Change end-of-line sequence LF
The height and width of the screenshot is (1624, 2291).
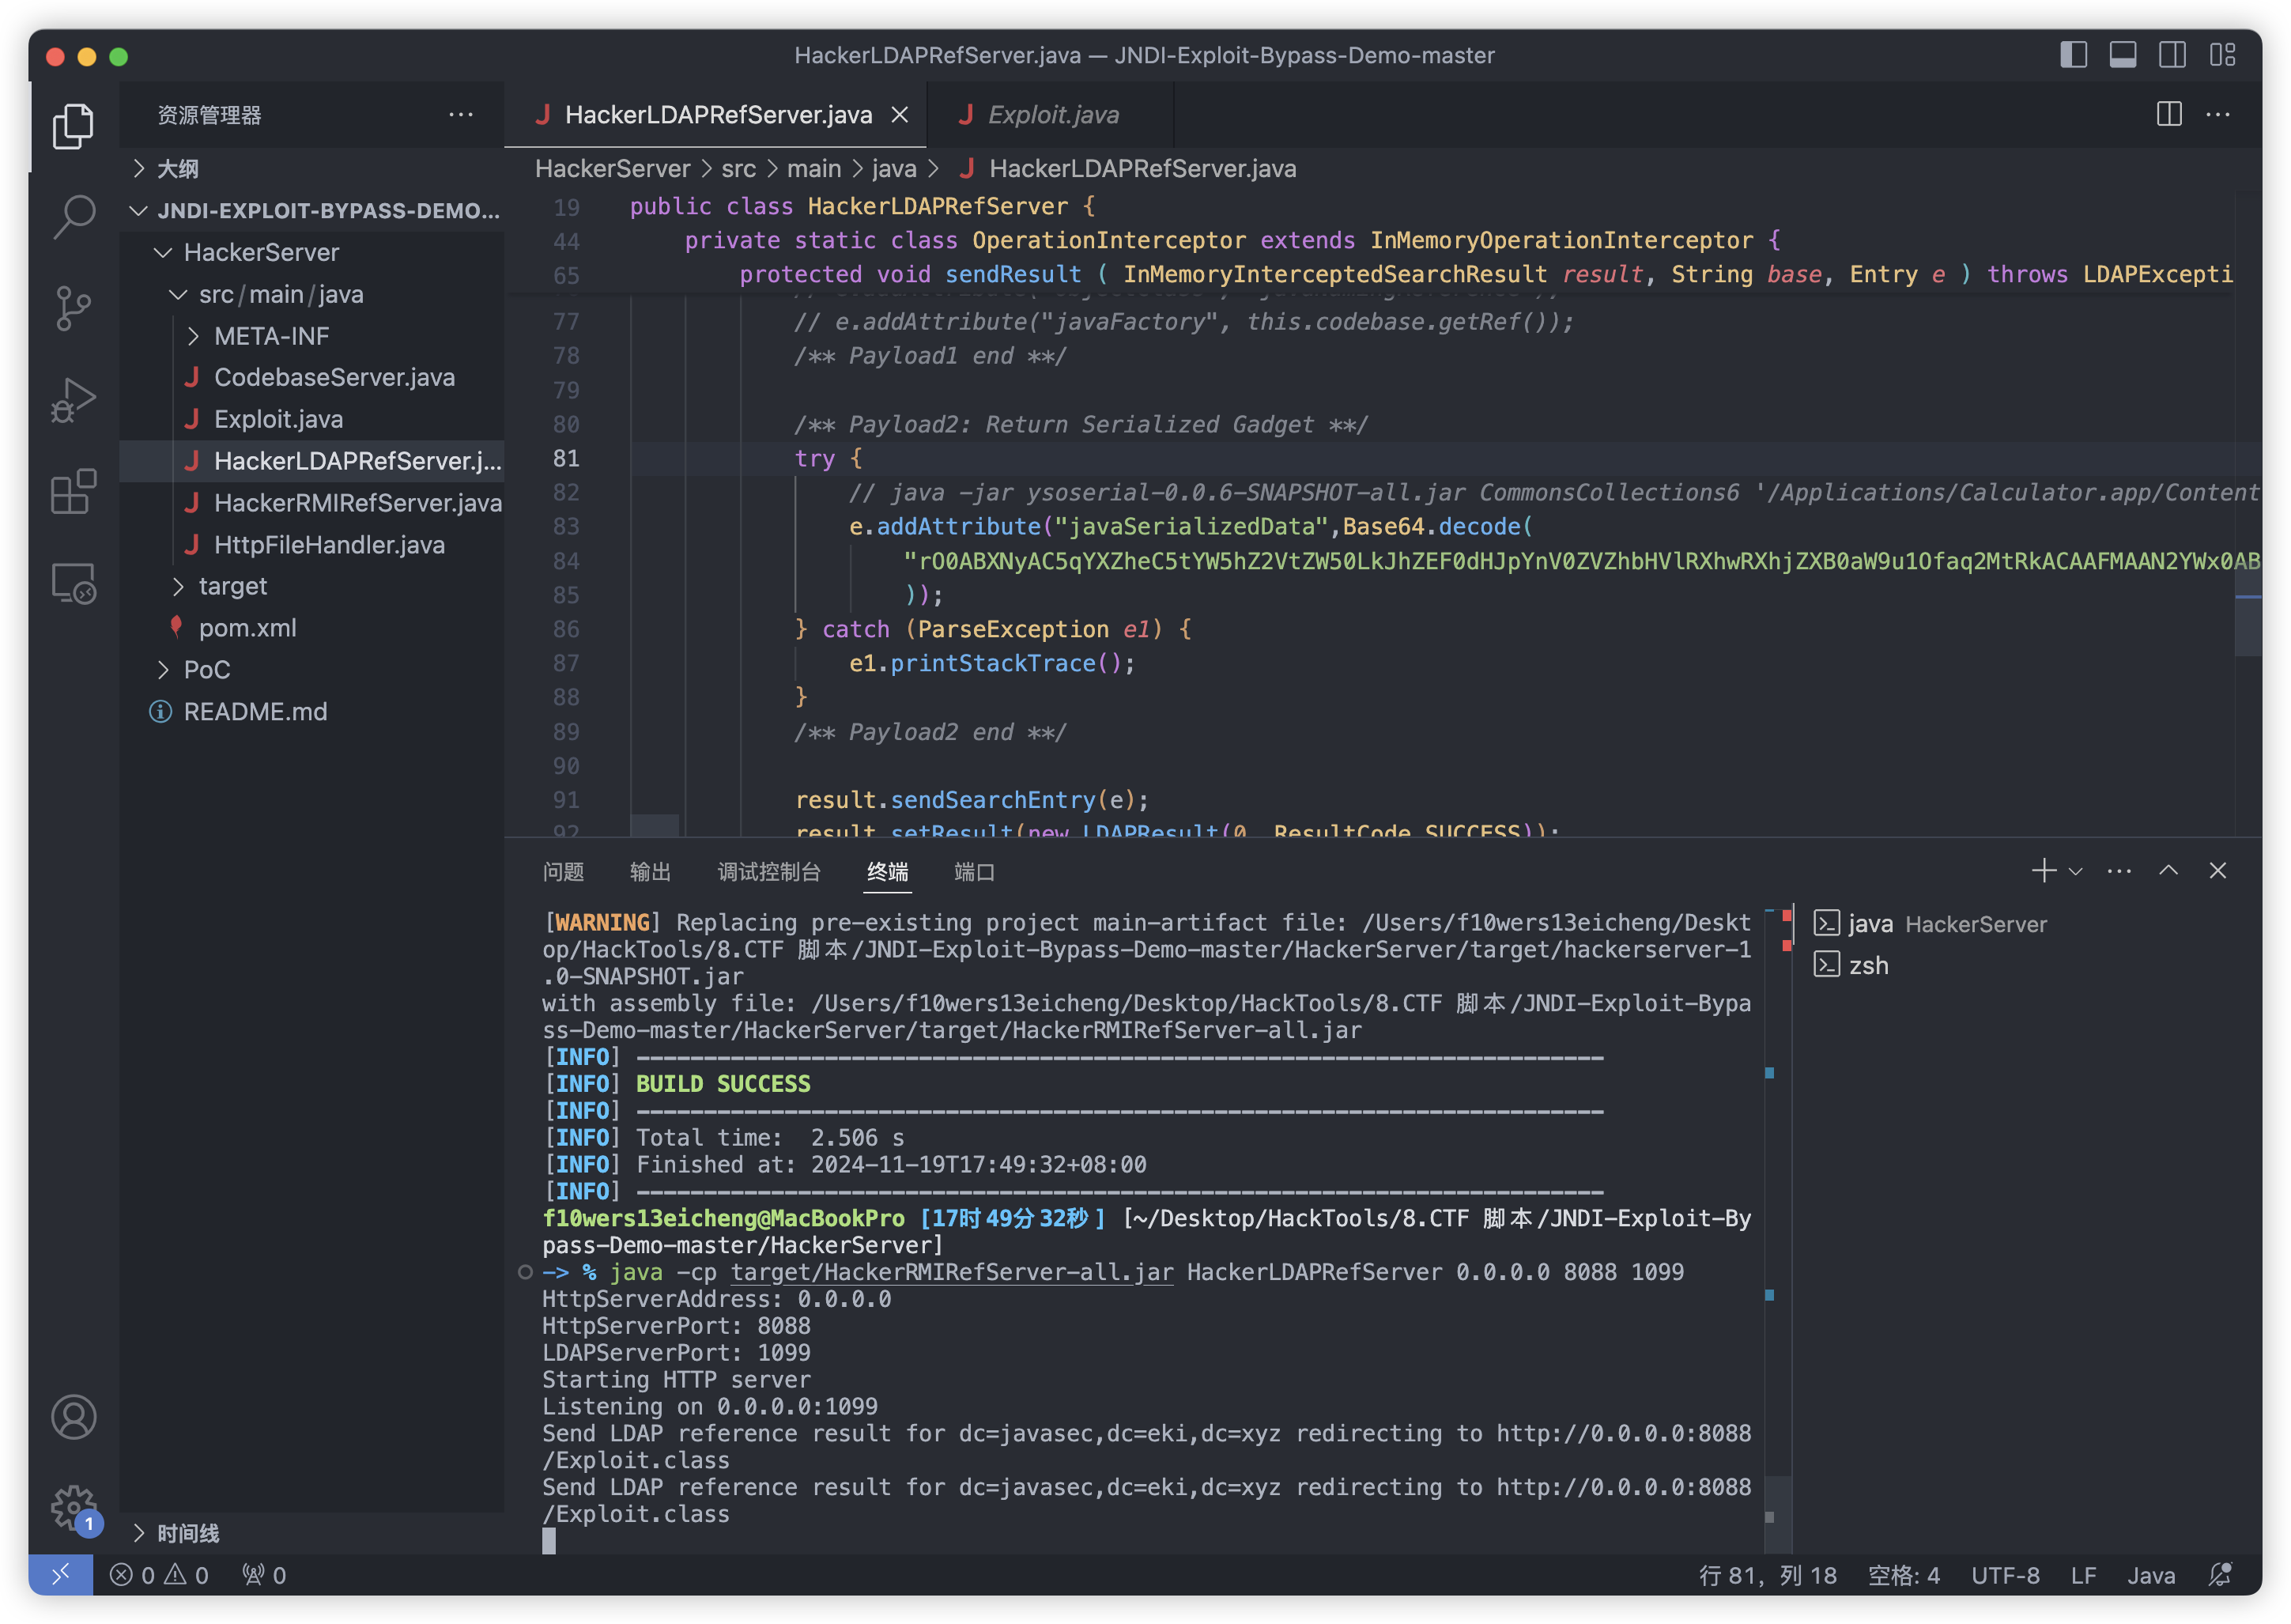click(2082, 1575)
